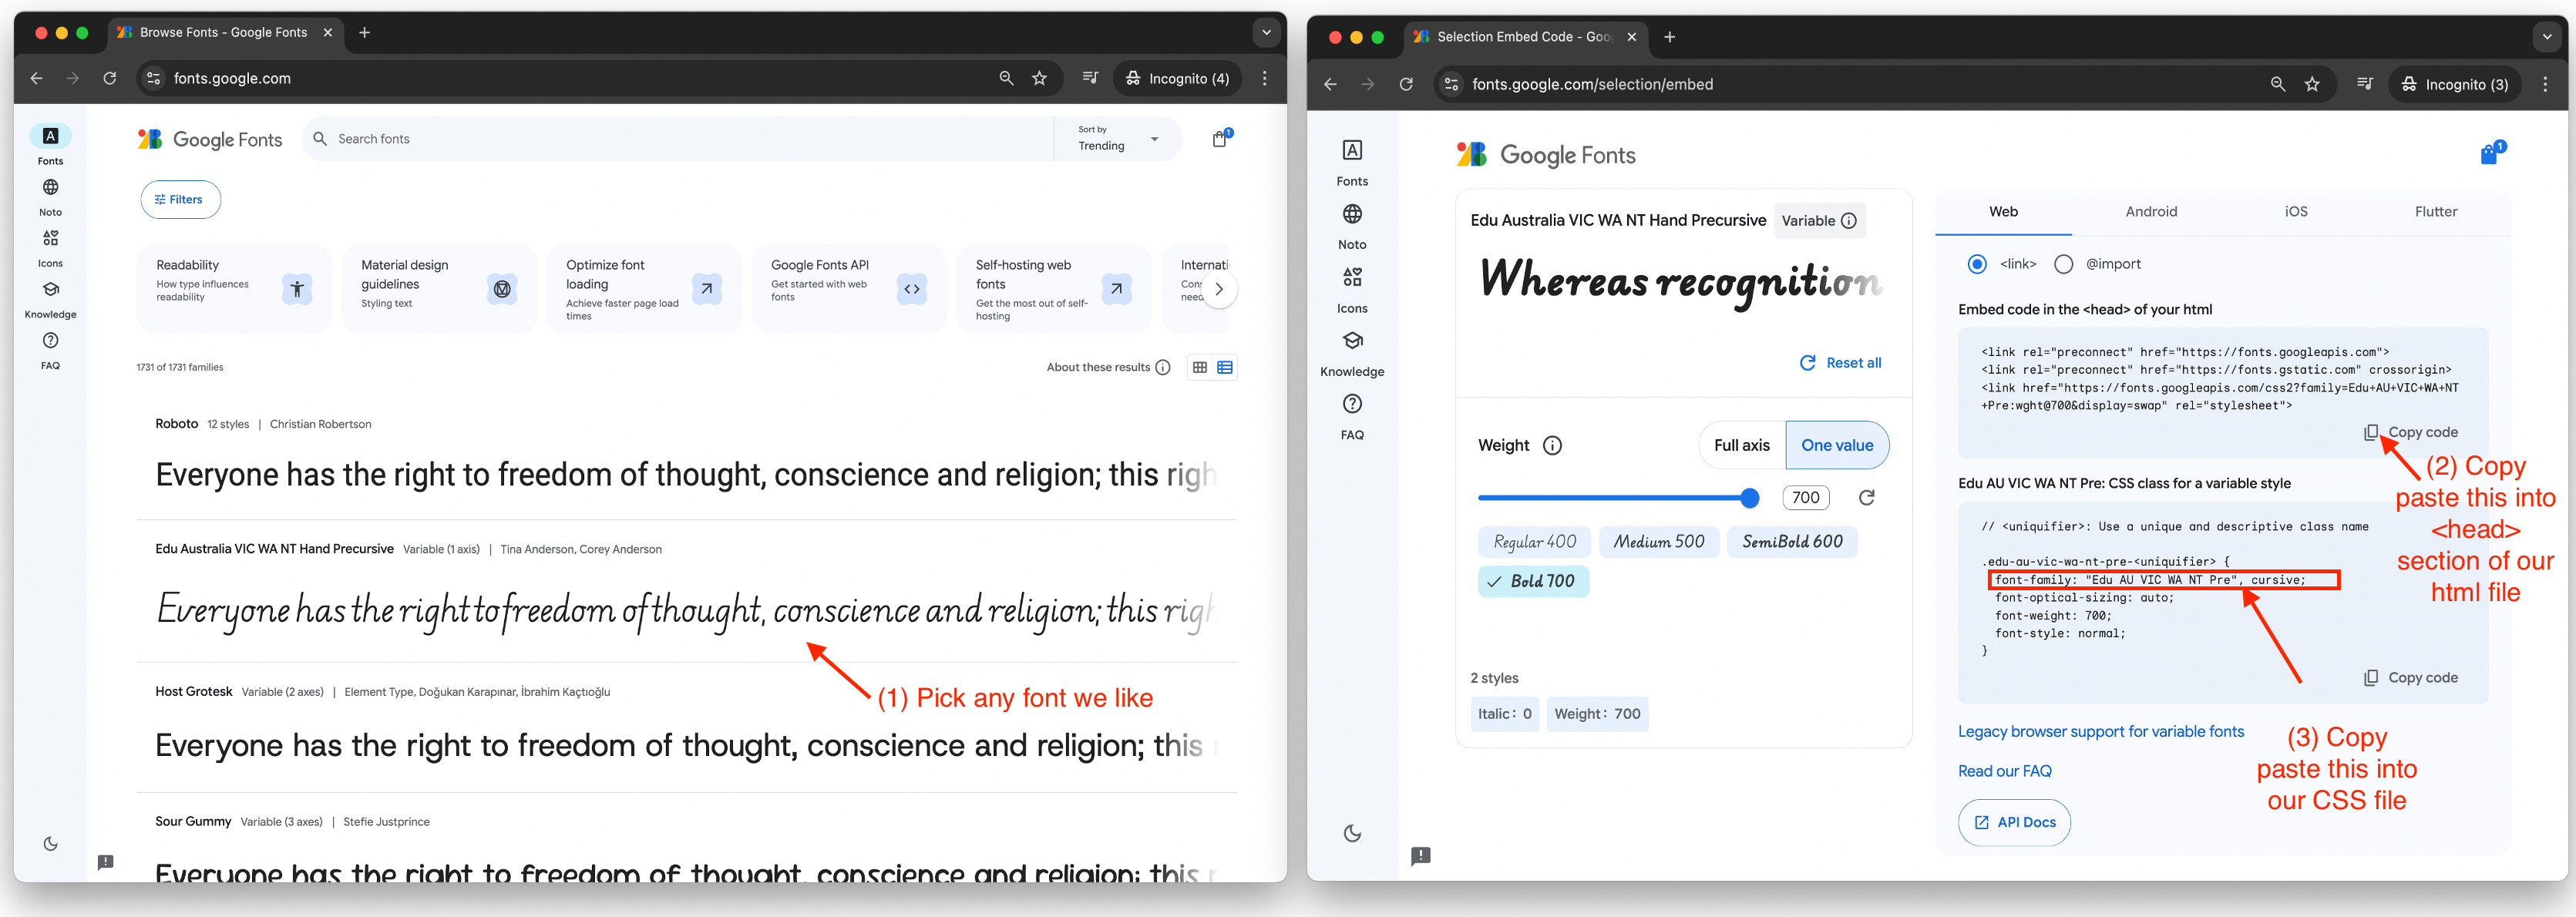Viewport: 2576px width, 917px height.
Task: Switch to grid view of font results
Action: 1200,367
